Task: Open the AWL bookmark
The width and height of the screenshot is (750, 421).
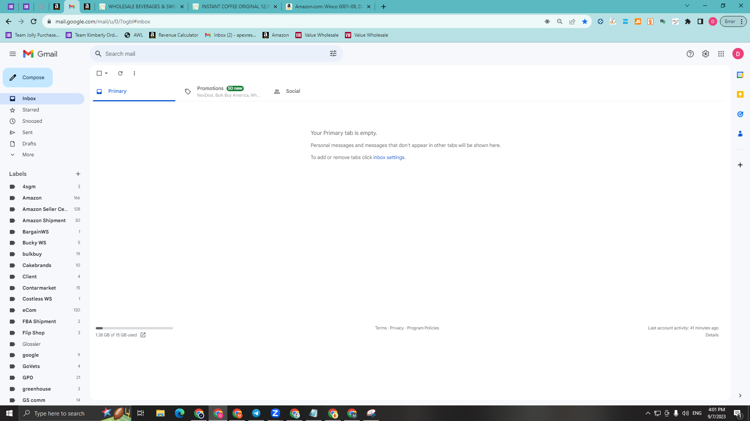Action: (x=134, y=35)
